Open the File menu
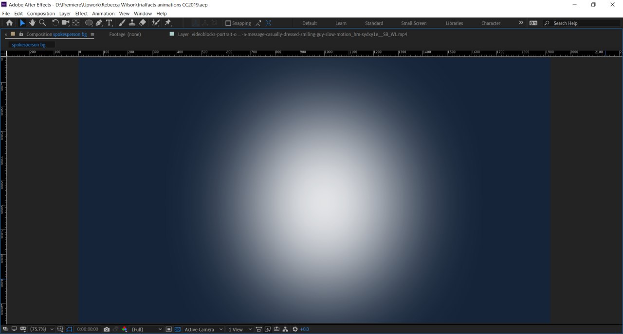The height and width of the screenshot is (334, 623). click(6, 14)
